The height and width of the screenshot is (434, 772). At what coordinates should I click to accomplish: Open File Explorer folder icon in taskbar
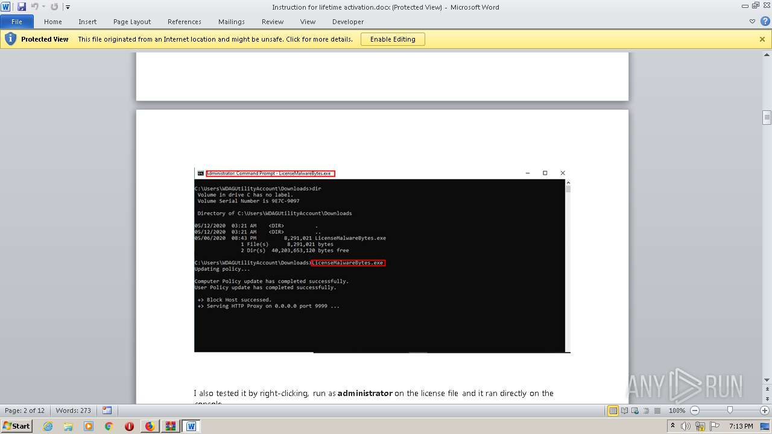[68, 426]
